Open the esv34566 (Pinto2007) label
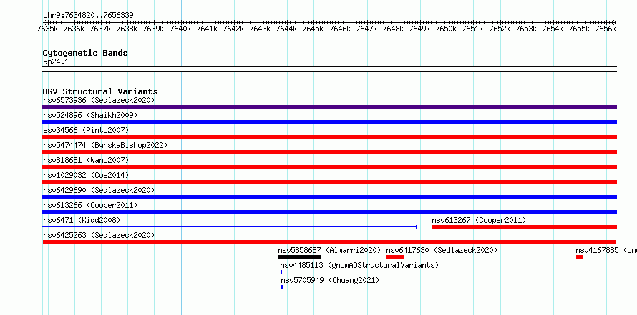This screenshot has width=637, height=315. coord(86,130)
